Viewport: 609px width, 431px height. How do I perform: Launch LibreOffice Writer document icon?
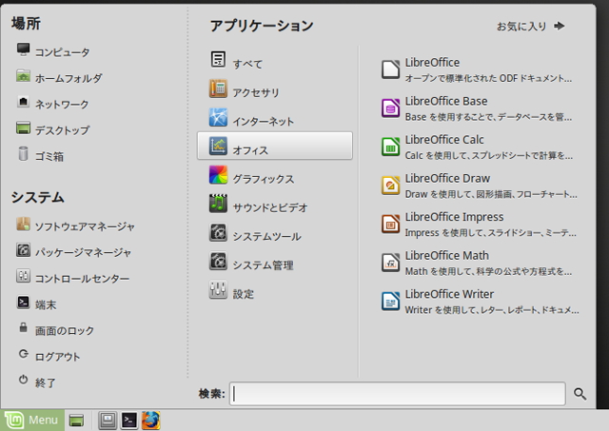(390, 302)
